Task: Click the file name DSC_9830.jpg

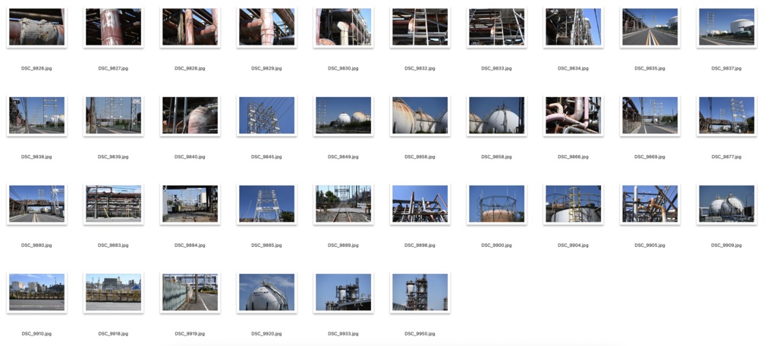Action: click(344, 69)
